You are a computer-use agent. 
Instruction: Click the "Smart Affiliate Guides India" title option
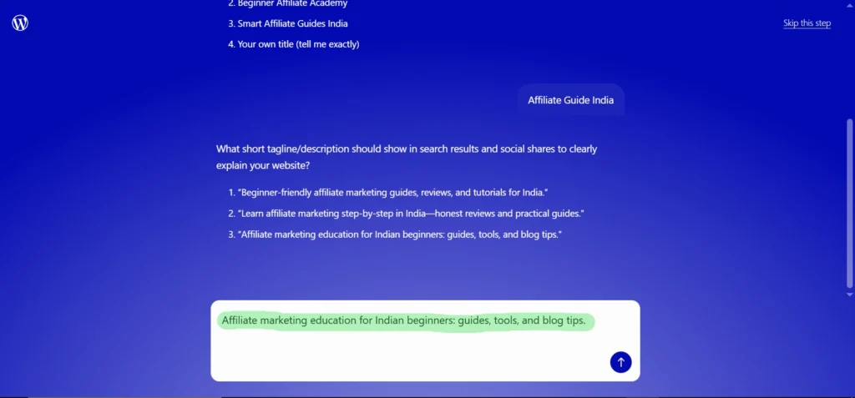tap(292, 23)
